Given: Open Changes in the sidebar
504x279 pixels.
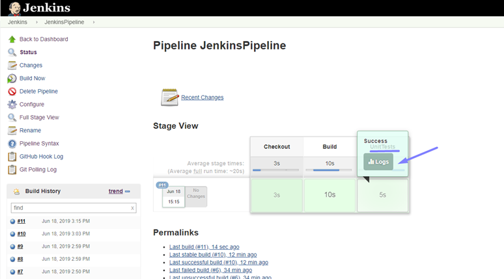Looking at the screenshot, I should (x=31, y=65).
